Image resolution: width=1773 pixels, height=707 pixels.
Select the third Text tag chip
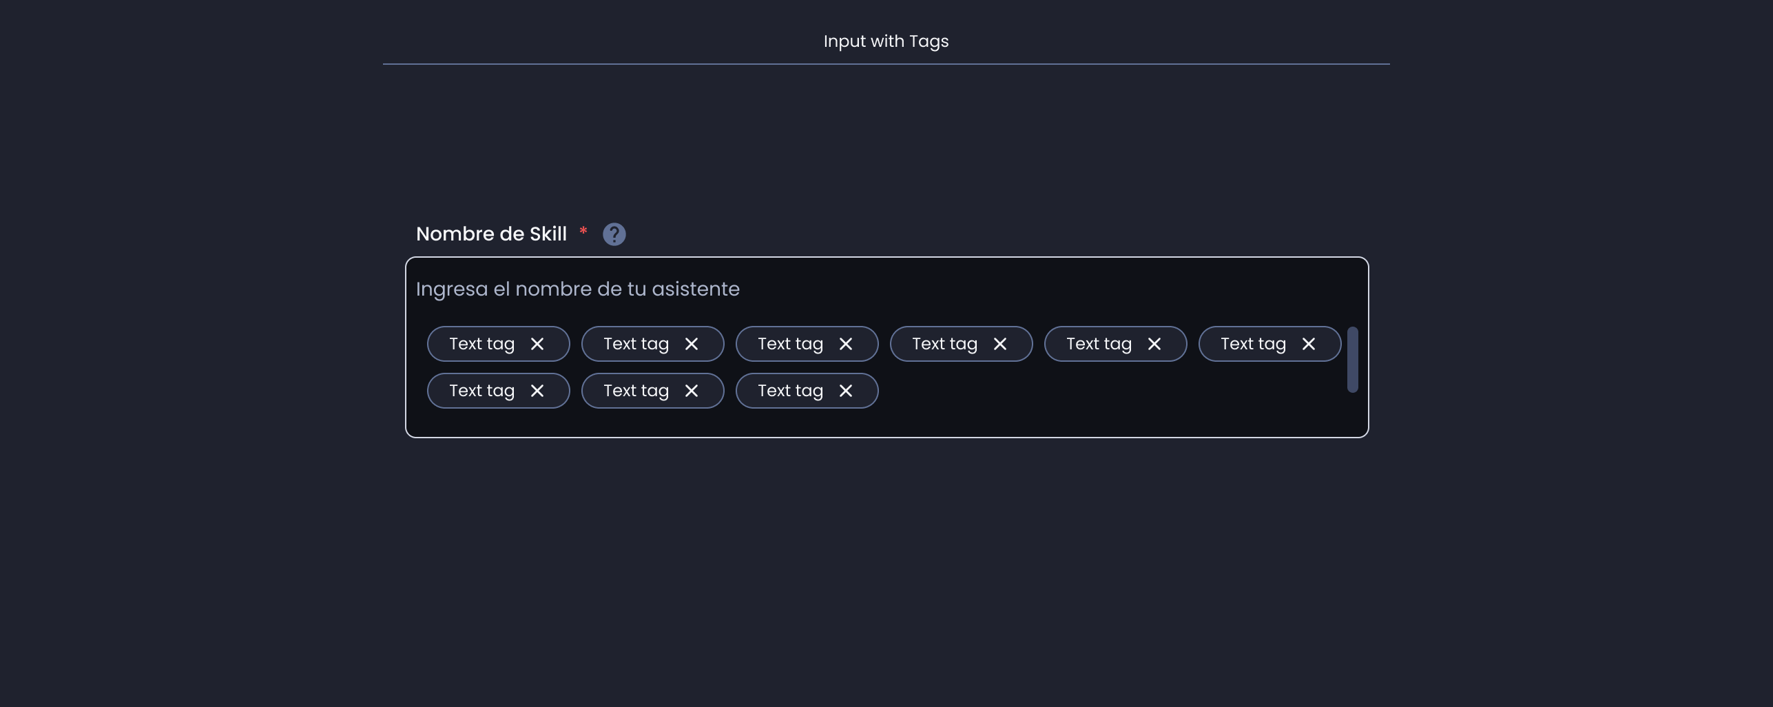click(791, 343)
